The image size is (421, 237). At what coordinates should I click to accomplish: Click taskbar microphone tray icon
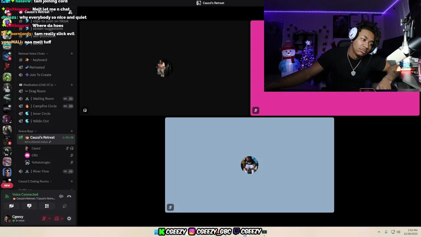386,232
